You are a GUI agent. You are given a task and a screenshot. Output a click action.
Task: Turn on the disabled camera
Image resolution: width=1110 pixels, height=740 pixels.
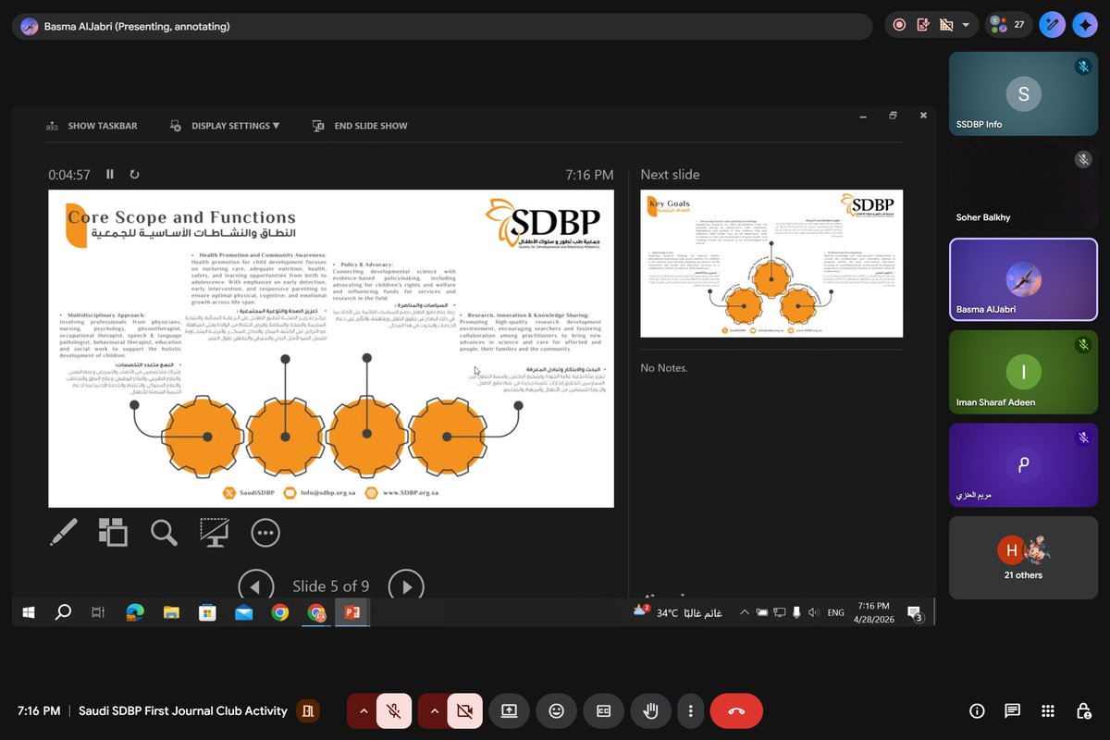tap(464, 710)
